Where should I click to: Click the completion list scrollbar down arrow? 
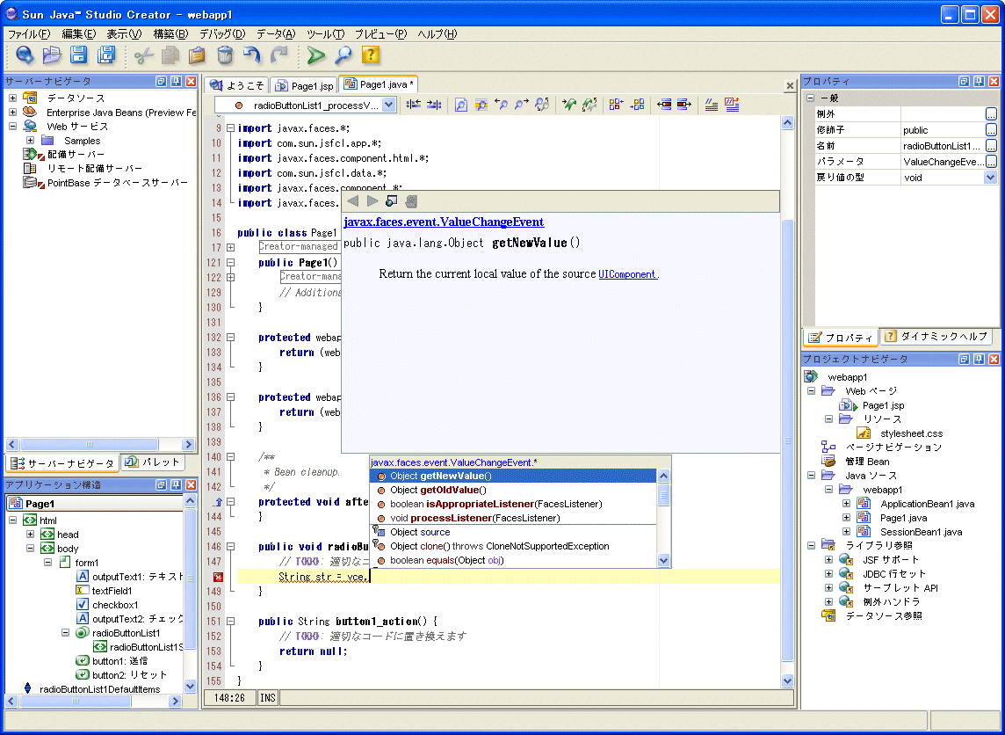coord(664,560)
